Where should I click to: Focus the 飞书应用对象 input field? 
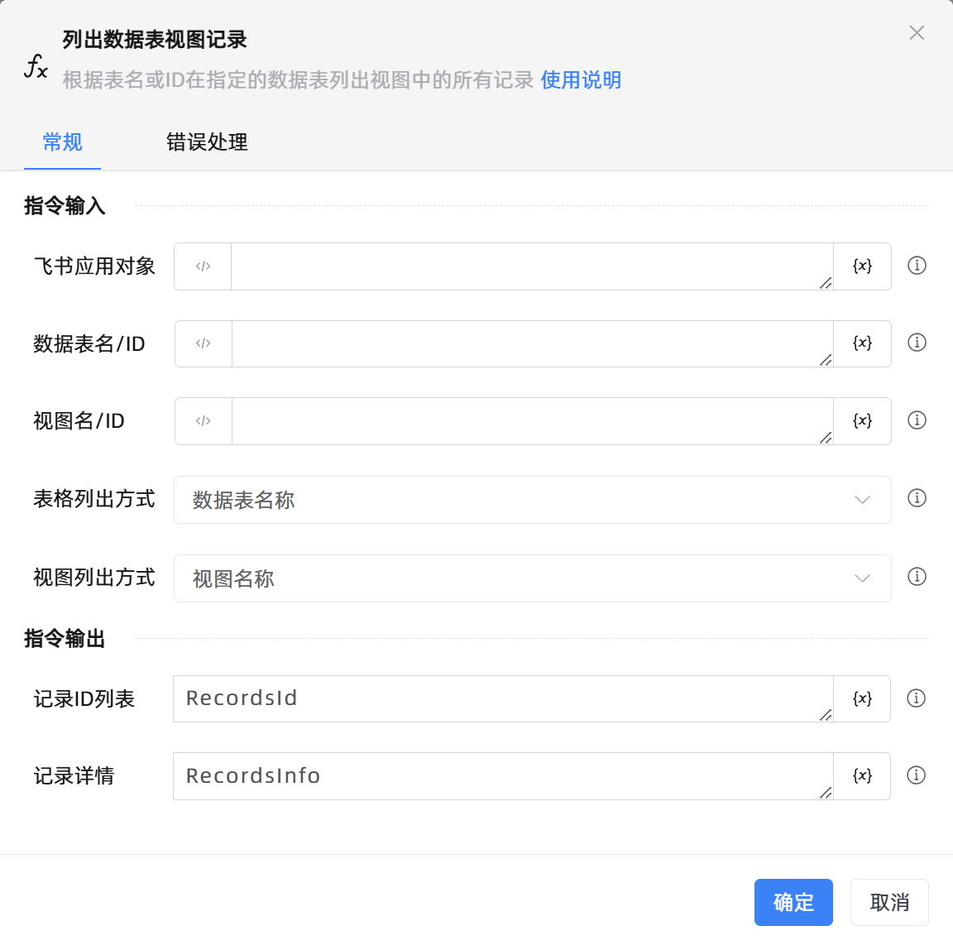[532, 266]
